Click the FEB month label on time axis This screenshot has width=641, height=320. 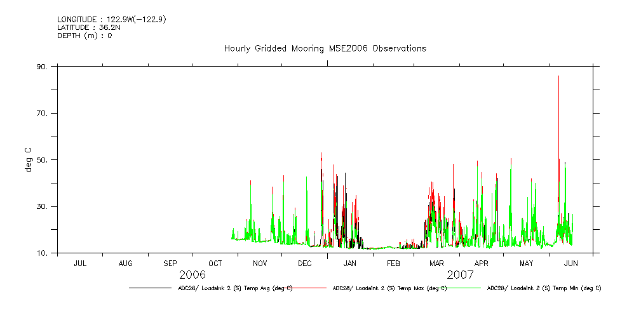[393, 263]
